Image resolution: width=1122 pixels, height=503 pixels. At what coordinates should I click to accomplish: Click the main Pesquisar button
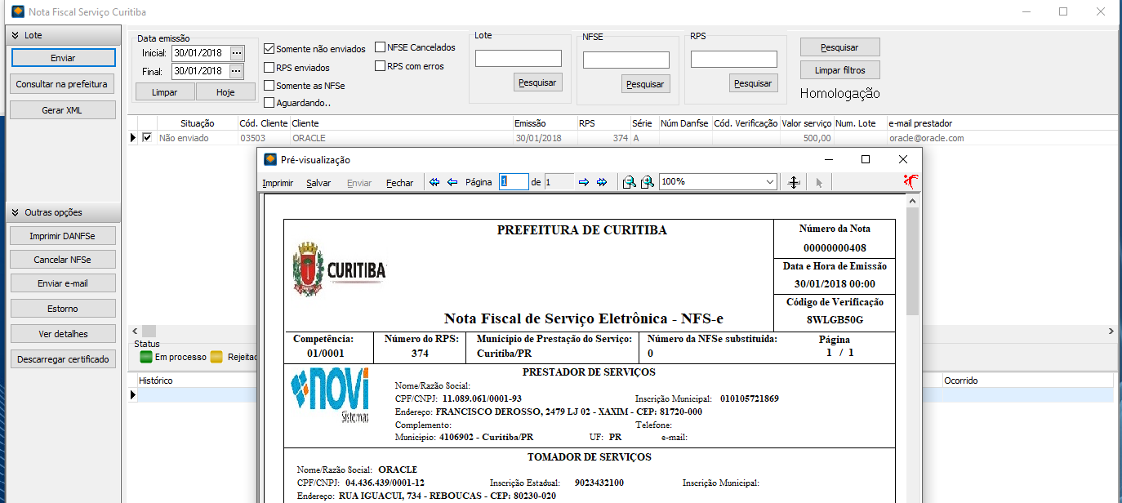(x=840, y=47)
